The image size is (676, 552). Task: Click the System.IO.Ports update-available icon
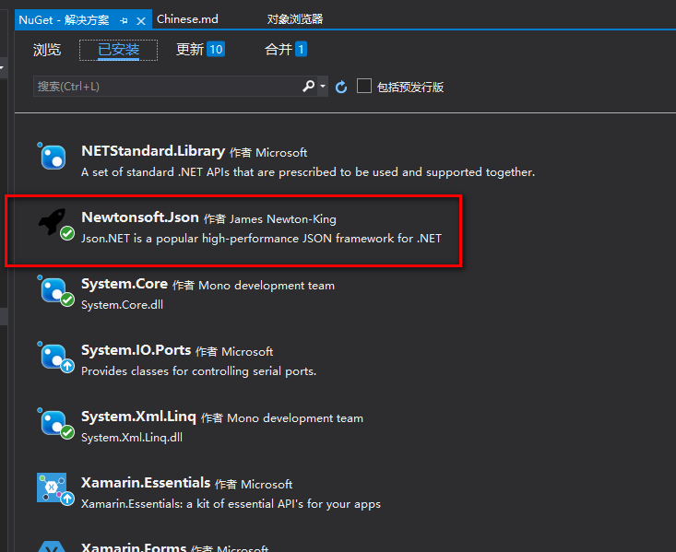[x=67, y=366]
